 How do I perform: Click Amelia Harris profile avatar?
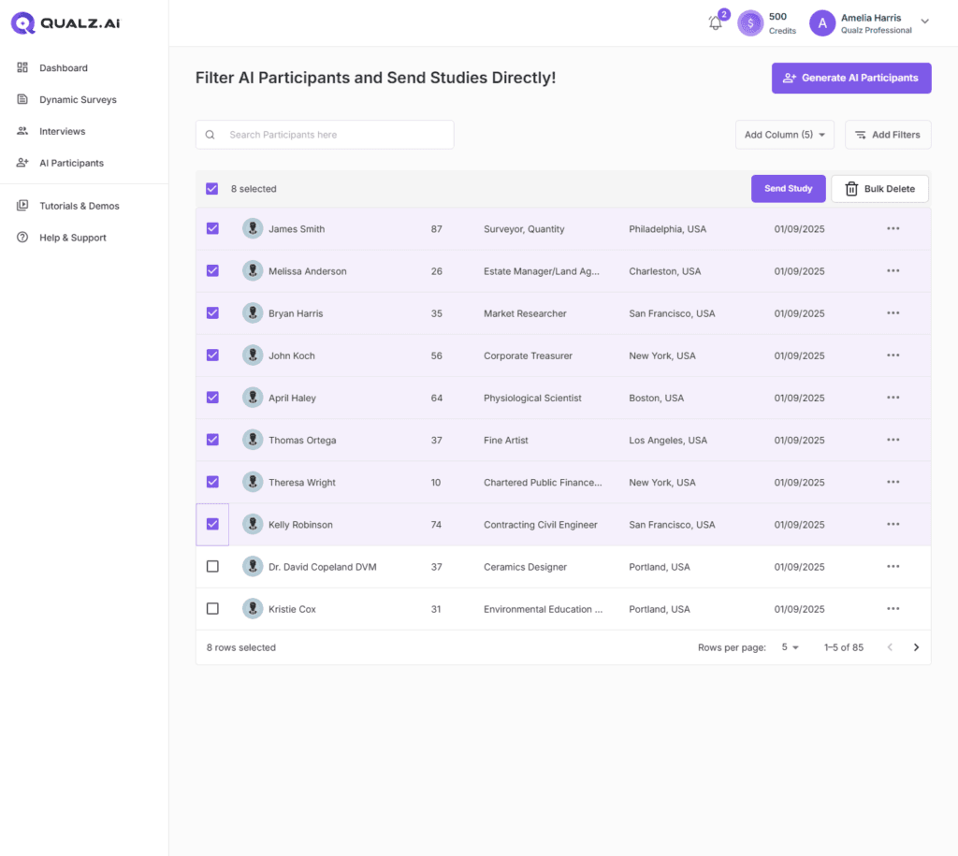pos(821,23)
